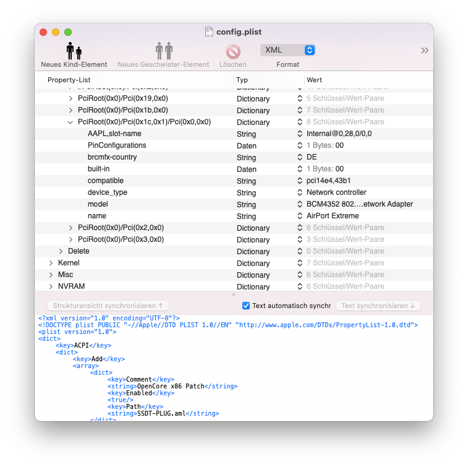Select the built-in key
Viewport: 468px width, 467px height.
pos(98,169)
